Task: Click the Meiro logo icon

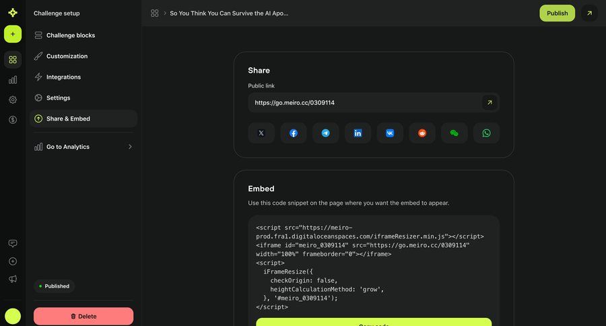Action: click(13, 13)
